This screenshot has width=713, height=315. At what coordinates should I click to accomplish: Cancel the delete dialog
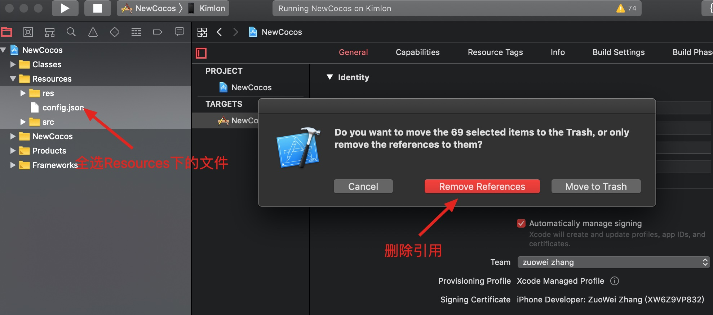pyautogui.click(x=363, y=186)
